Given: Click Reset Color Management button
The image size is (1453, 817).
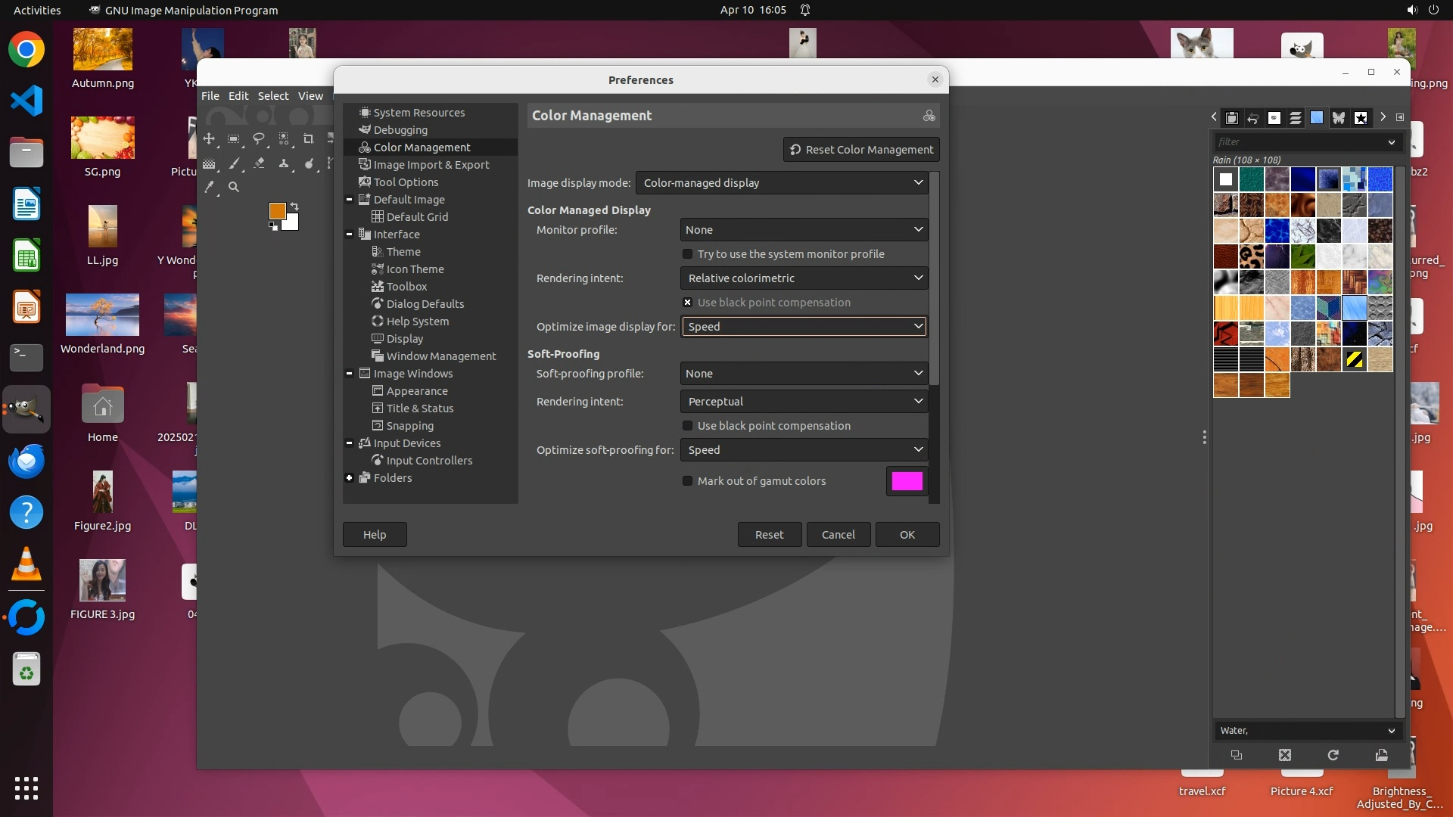Looking at the screenshot, I should click(x=861, y=150).
